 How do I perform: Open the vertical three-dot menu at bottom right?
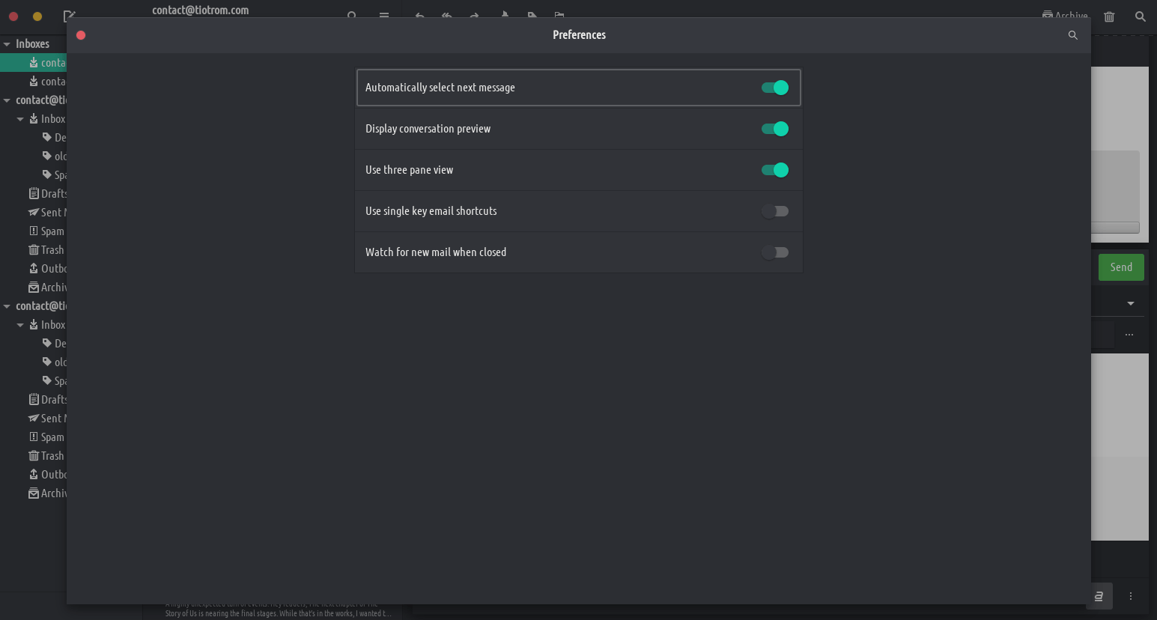(x=1131, y=596)
